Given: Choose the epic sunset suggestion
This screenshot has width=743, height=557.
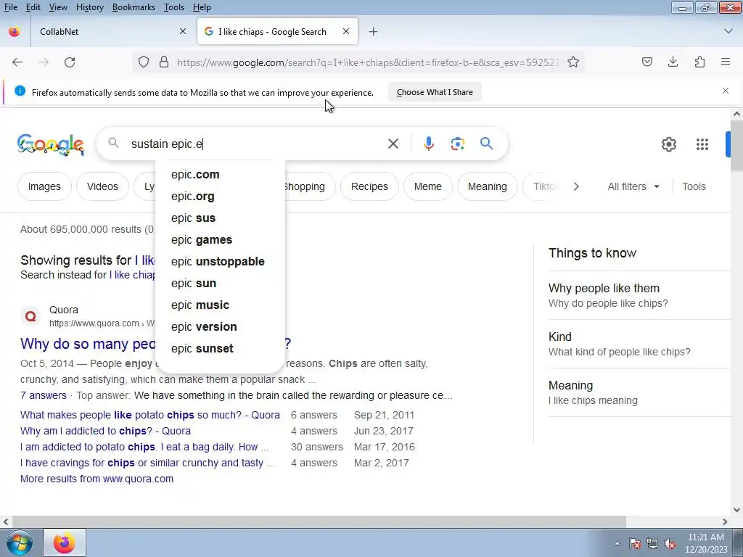Looking at the screenshot, I should (221, 349).
